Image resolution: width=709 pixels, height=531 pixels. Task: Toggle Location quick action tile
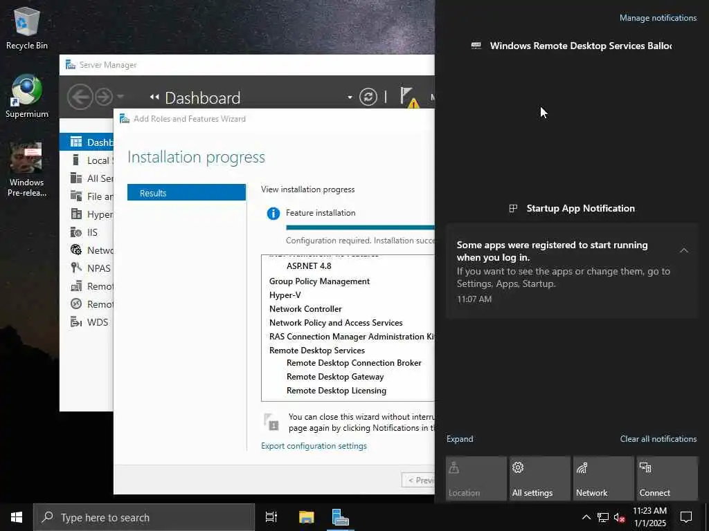476,478
